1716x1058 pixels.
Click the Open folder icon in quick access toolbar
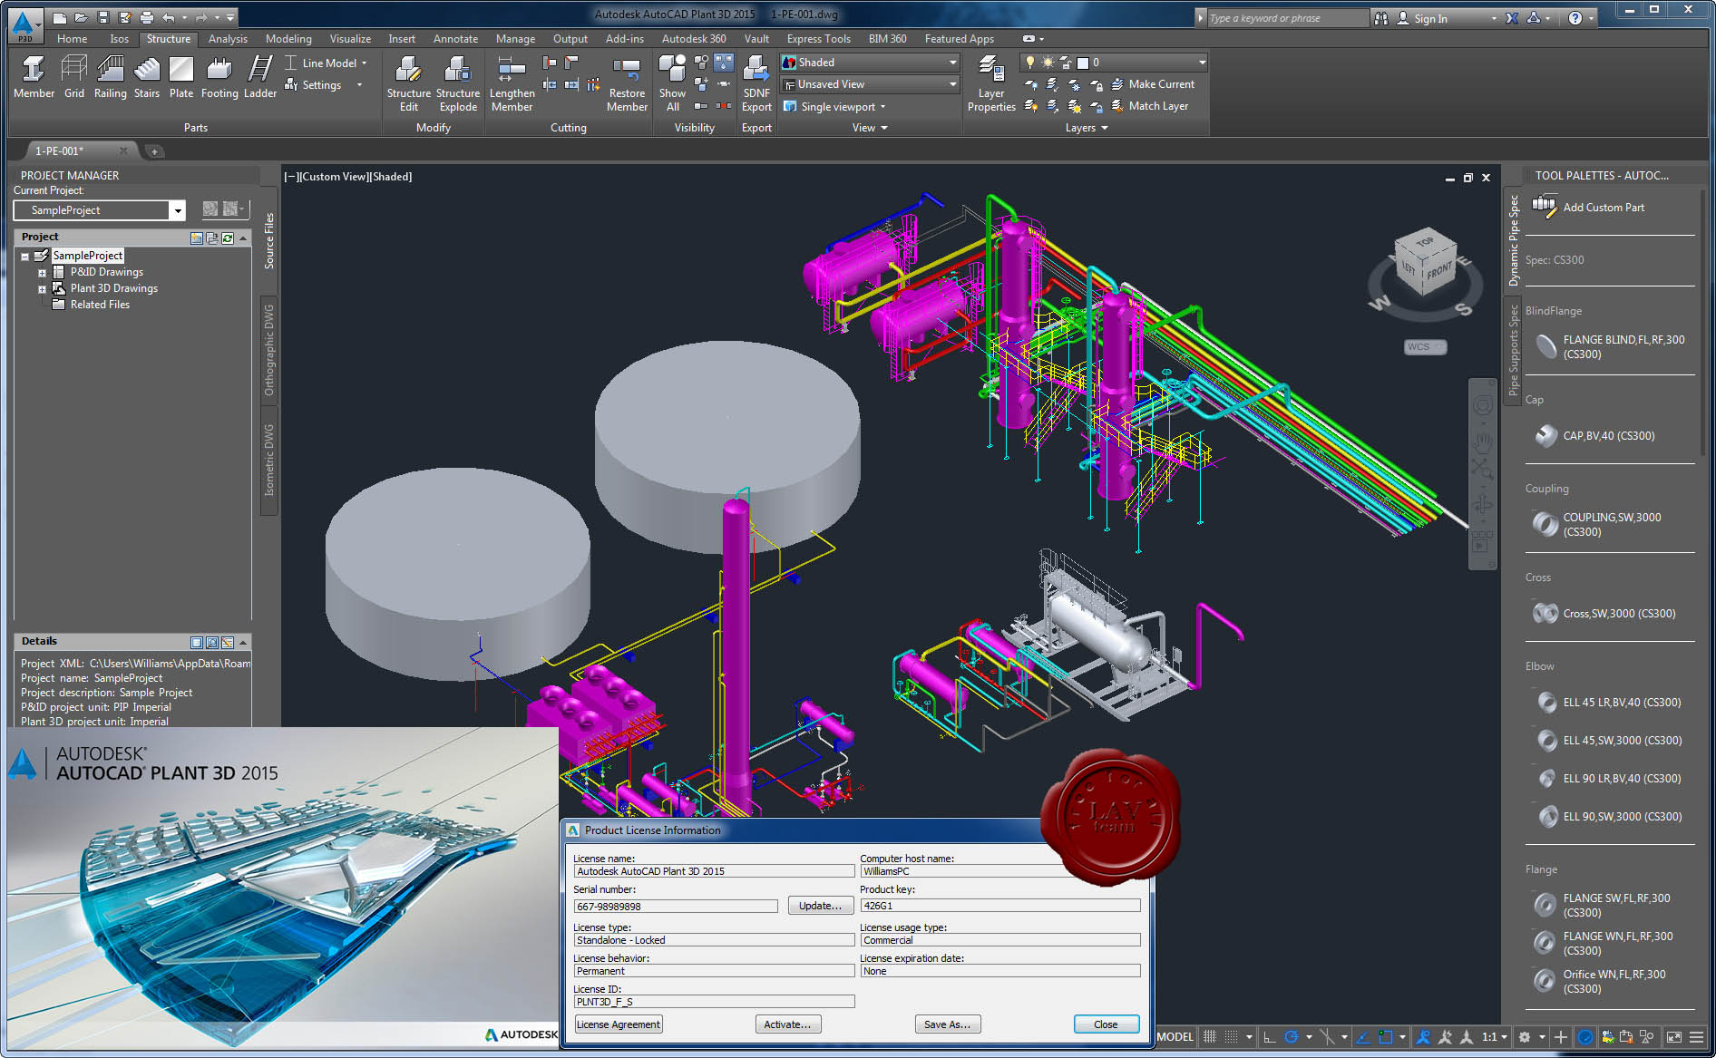pos(82,17)
